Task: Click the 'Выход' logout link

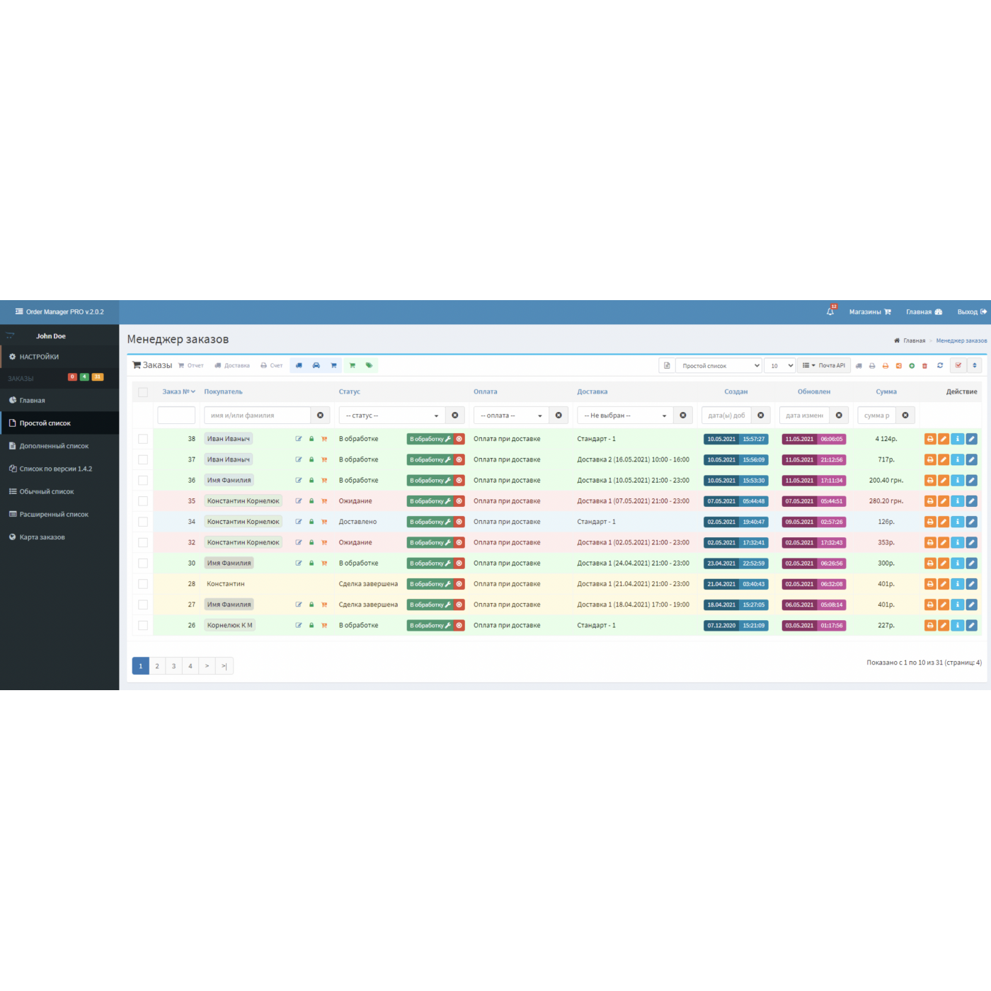Action: tap(971, 312)
